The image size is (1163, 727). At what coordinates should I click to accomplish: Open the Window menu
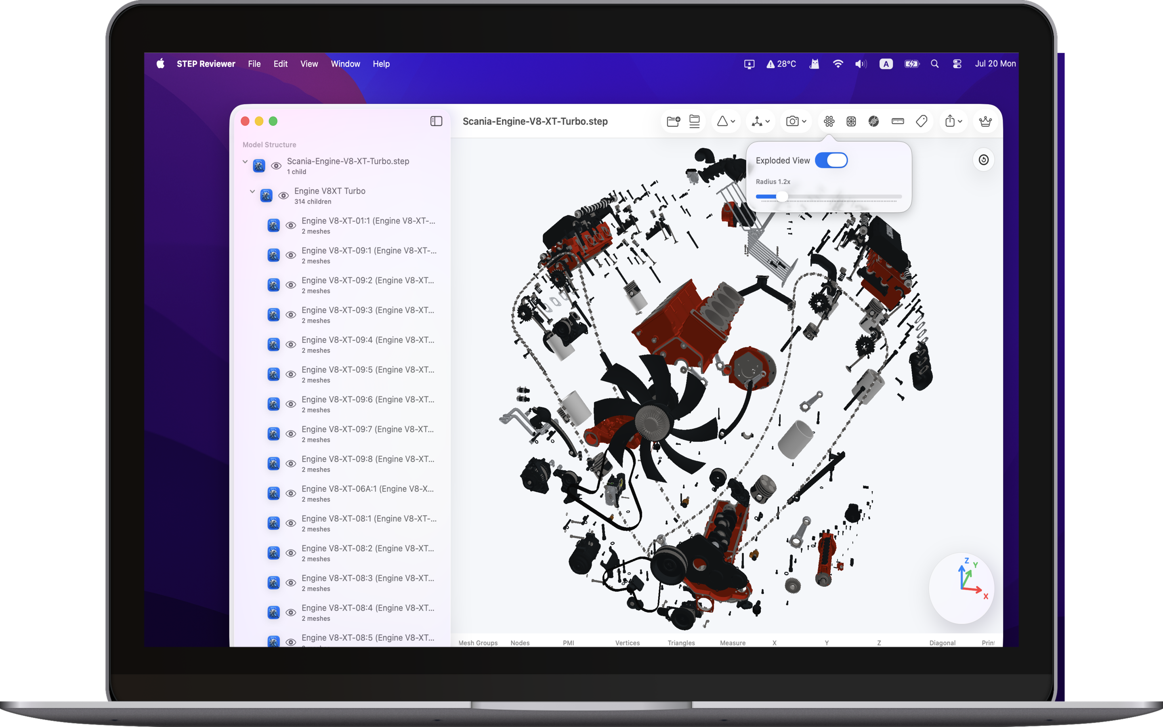point(345,64)
